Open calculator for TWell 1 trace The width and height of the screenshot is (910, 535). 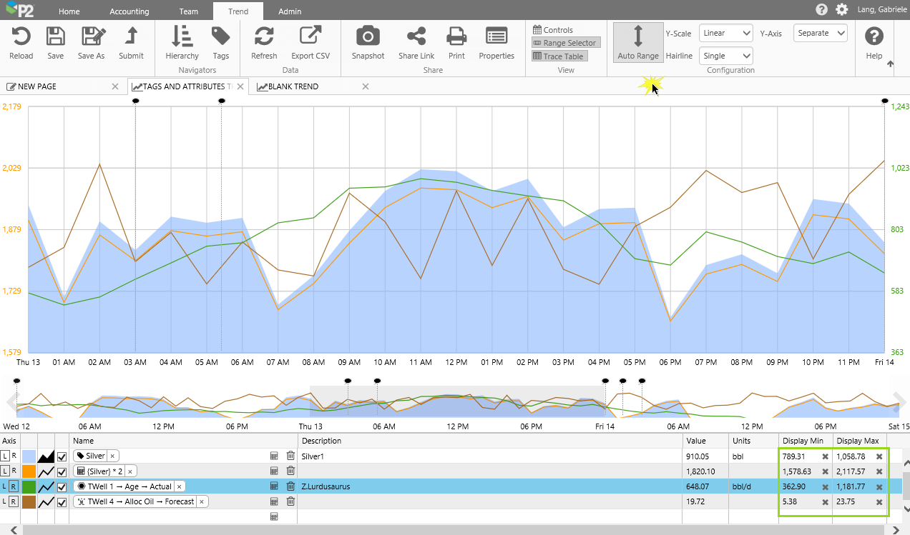[274, 486]
